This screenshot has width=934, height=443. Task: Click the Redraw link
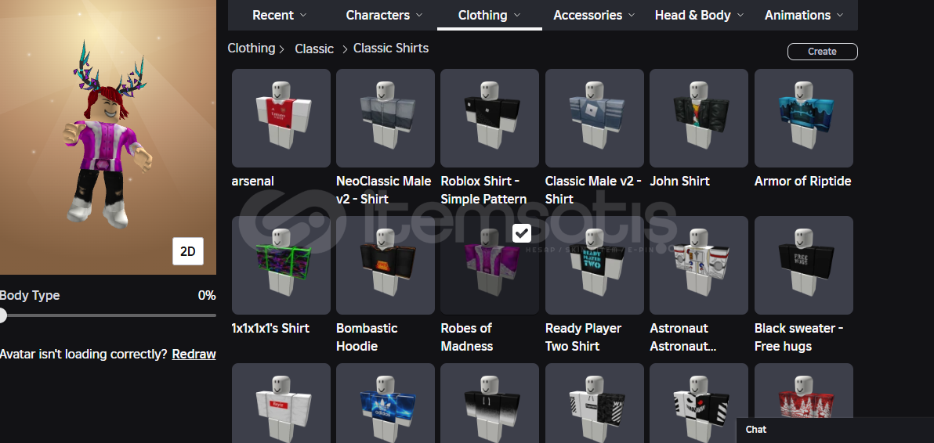click(x=194, y=355)
